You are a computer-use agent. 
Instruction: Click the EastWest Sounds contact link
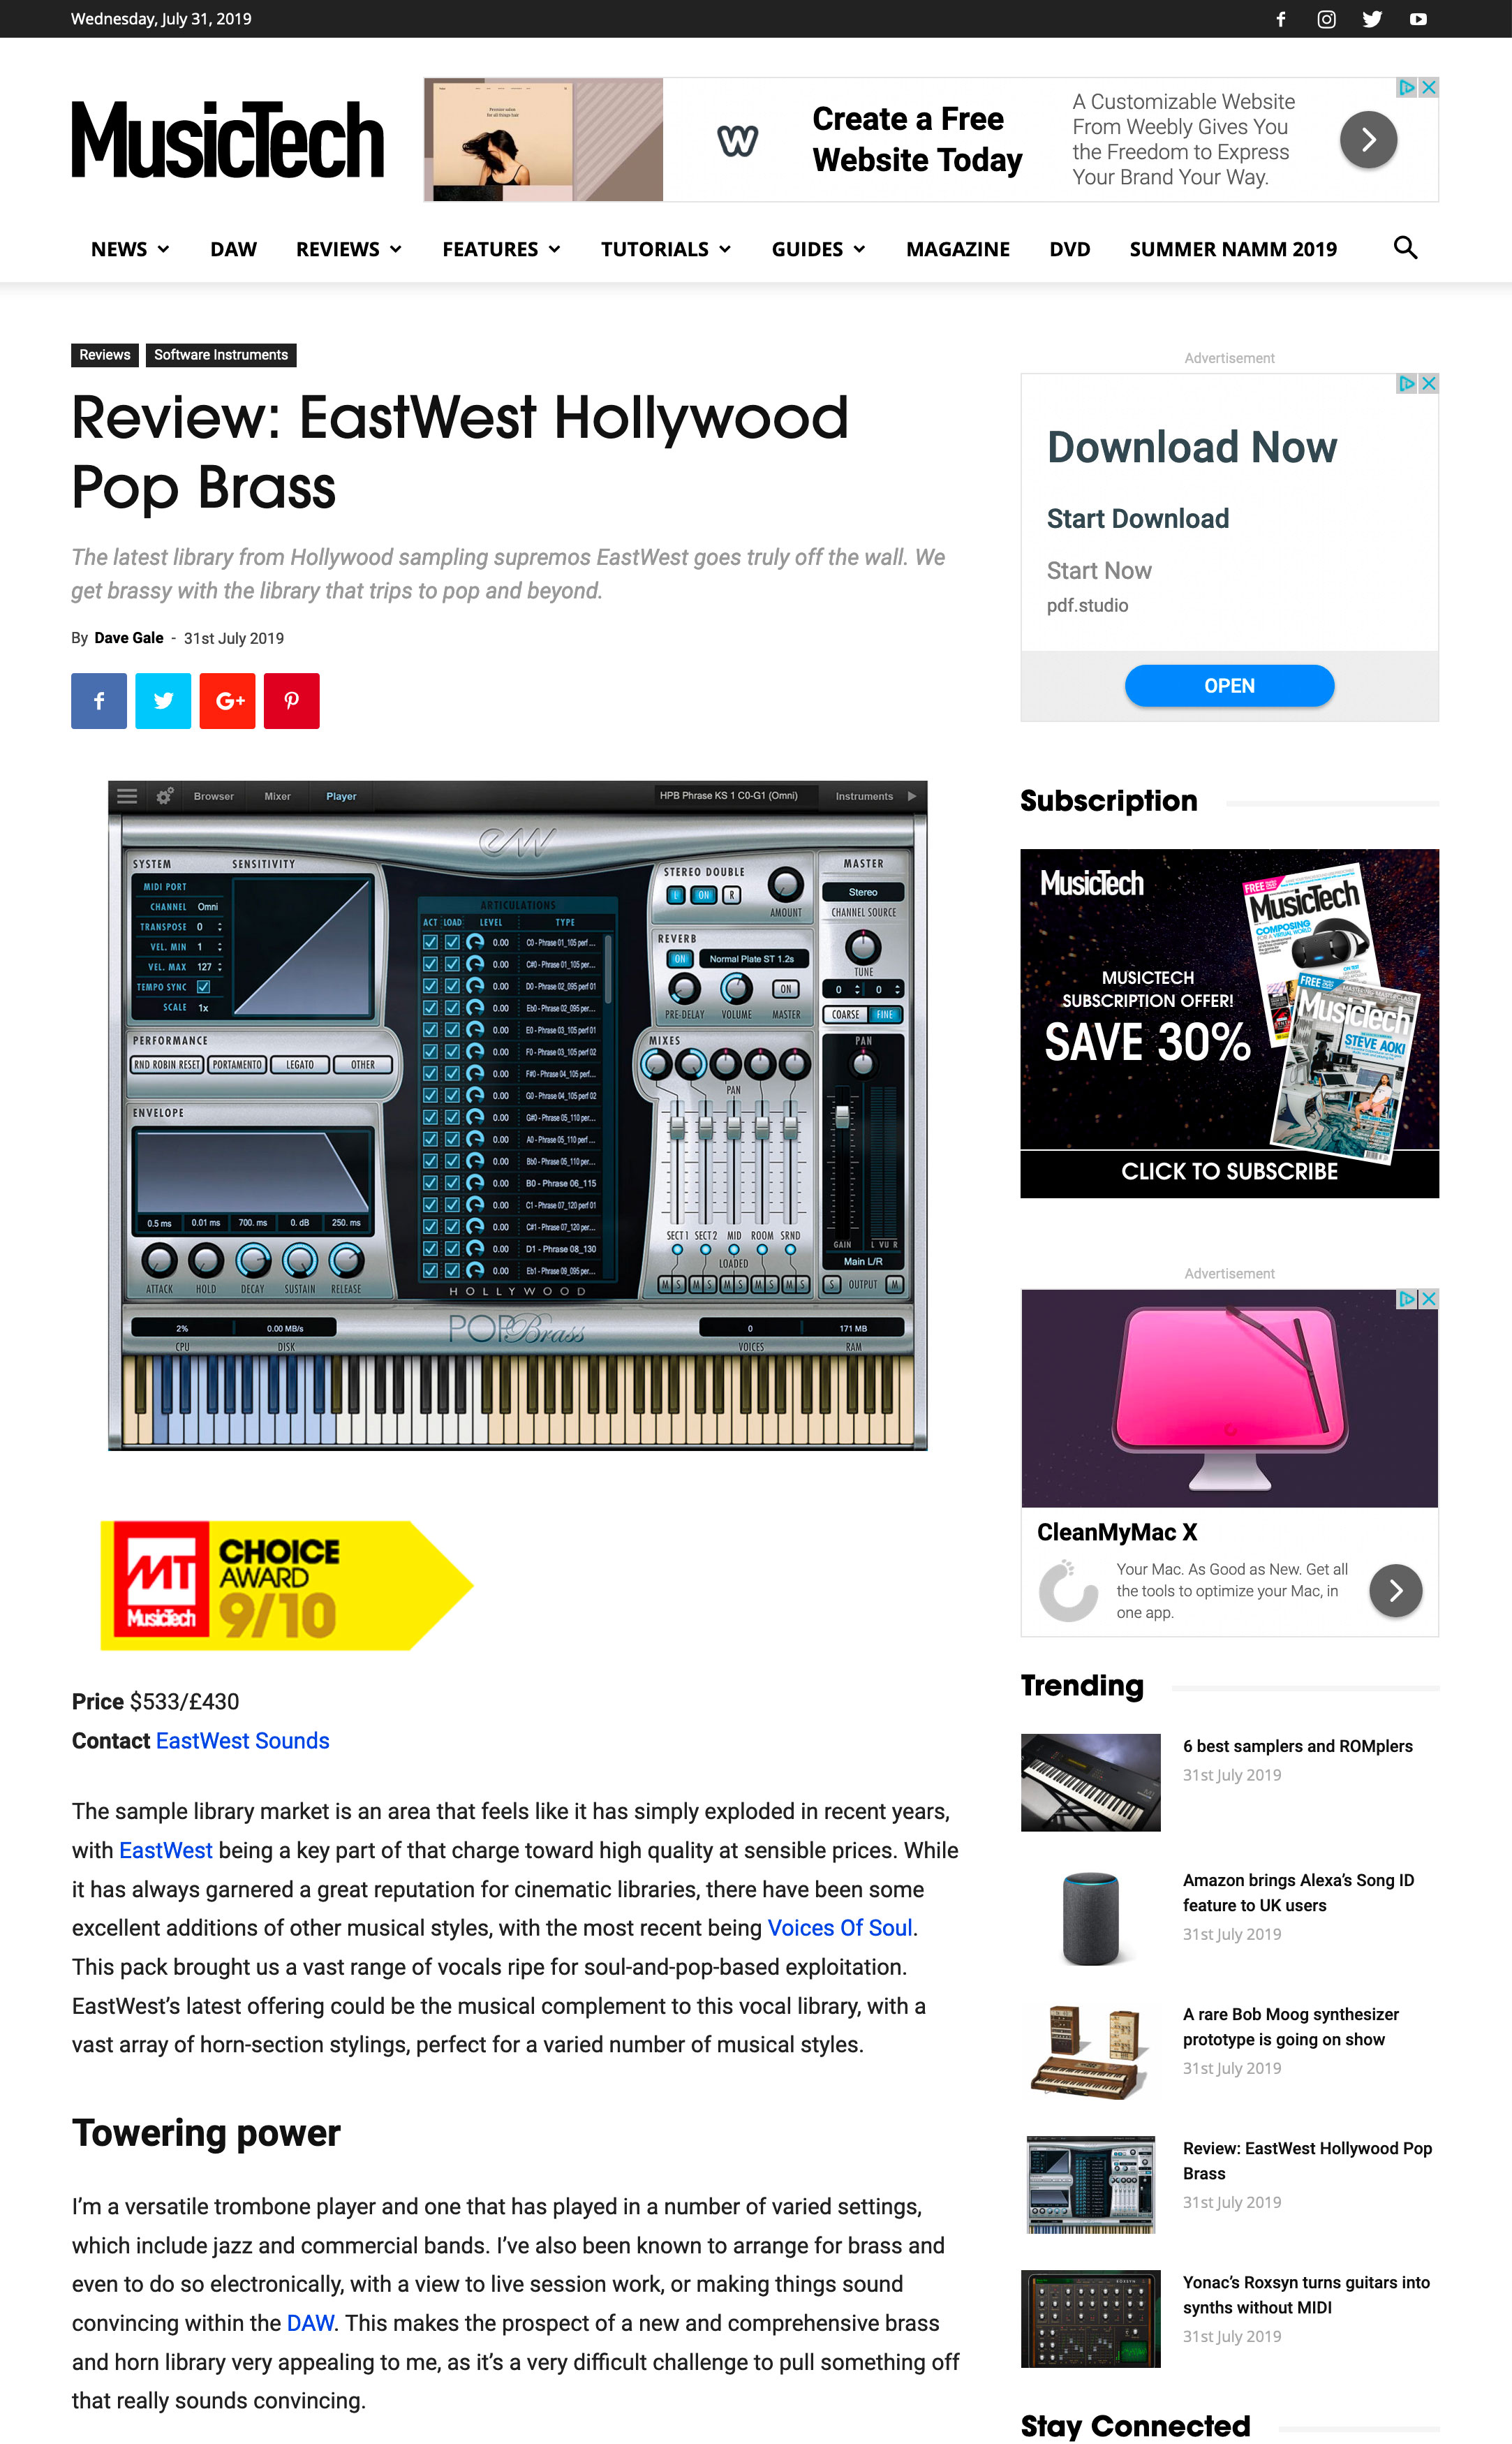(x=243, y=1739)
